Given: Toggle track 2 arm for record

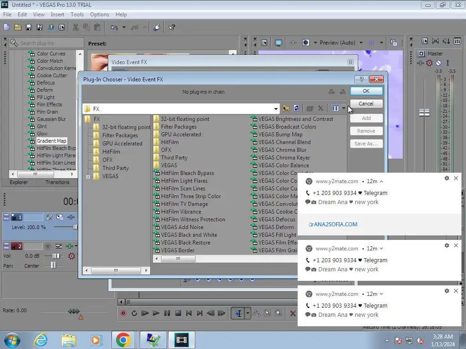Looking at the screenshot, I should (x=47, y=246).
